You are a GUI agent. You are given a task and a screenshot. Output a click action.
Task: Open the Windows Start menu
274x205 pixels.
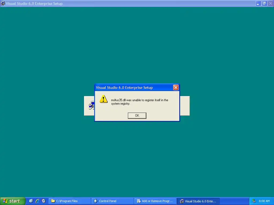(x=13, y=201)
